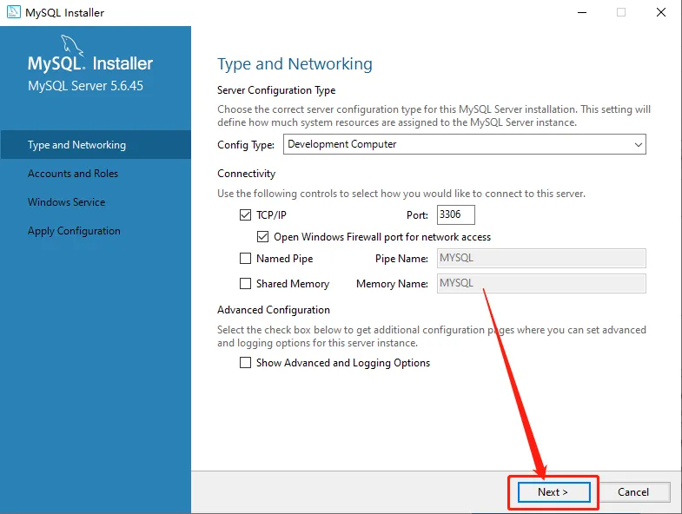
Task: Click the 'Config Type:' label
Action: coord(246,145)
